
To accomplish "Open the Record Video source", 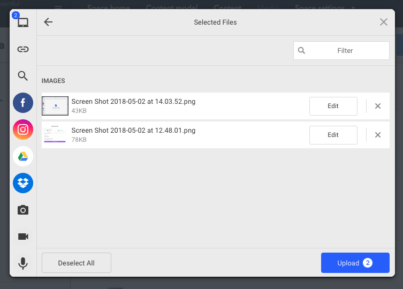I will click(x=23, y=237).
